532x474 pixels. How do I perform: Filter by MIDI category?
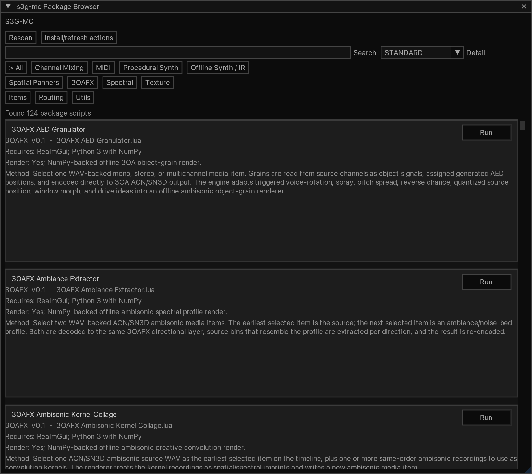(103, 68)
